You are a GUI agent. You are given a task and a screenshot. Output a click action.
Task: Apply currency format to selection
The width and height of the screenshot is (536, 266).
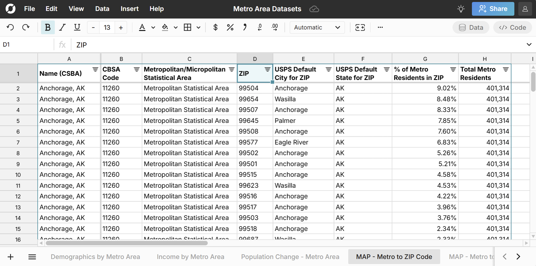[x=215, y=27]
